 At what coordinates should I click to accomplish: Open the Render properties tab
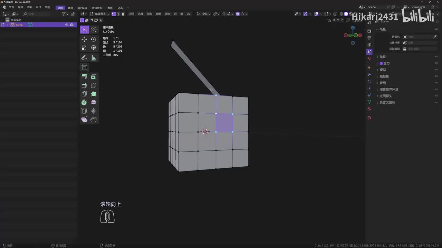click(369, 31)
